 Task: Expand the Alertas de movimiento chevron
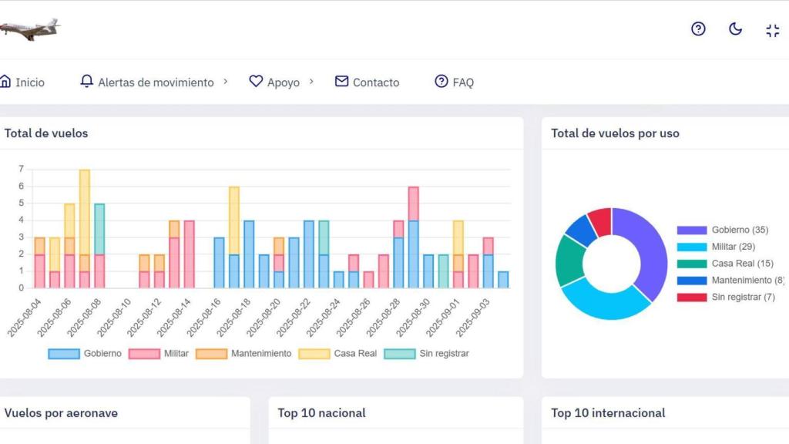[226, 81]
